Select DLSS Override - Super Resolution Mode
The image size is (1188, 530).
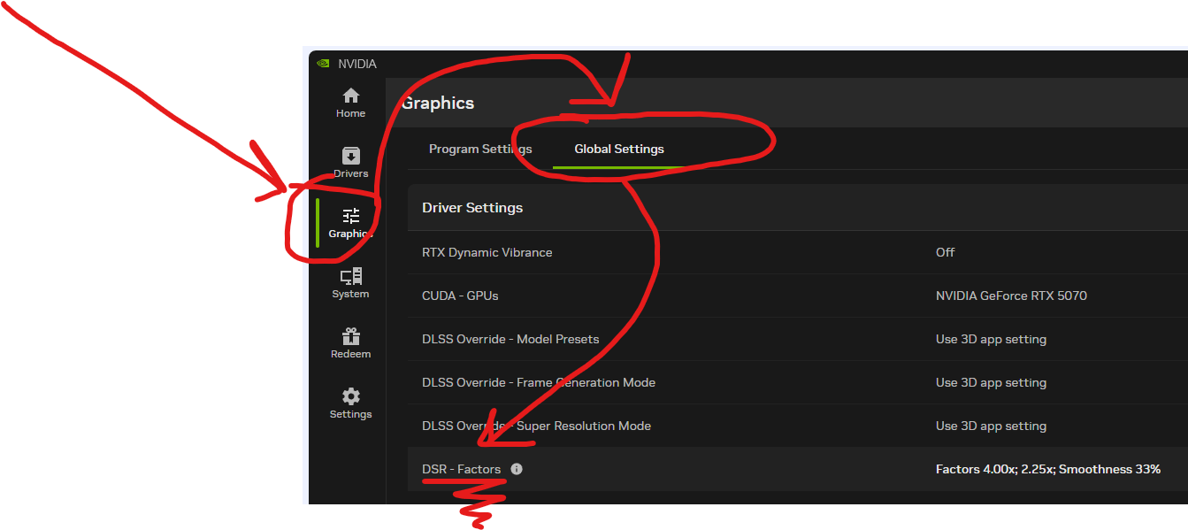[798, 426]
